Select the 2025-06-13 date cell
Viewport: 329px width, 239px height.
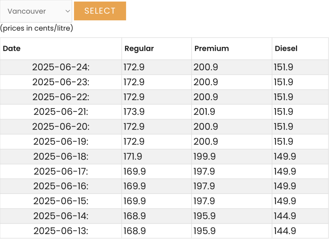(61, 231)
